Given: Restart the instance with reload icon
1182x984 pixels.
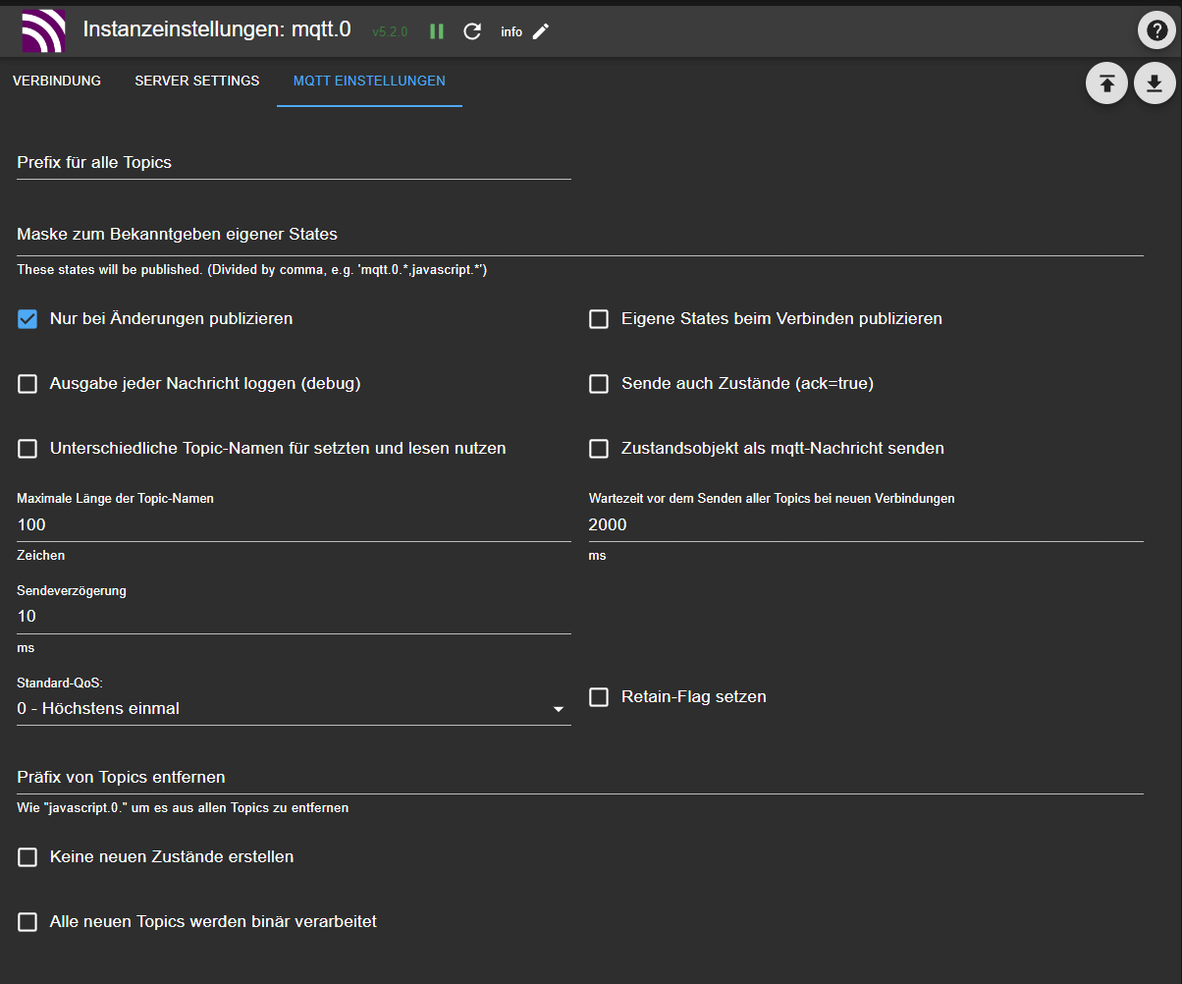Looking at the screenshot, I should [472, 31].
